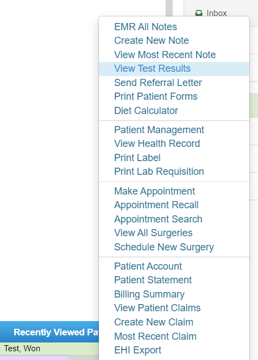This screenshot has width=258, height=360.
Task: Click the Inbox tray icon
Action: (x=198, y=13)
